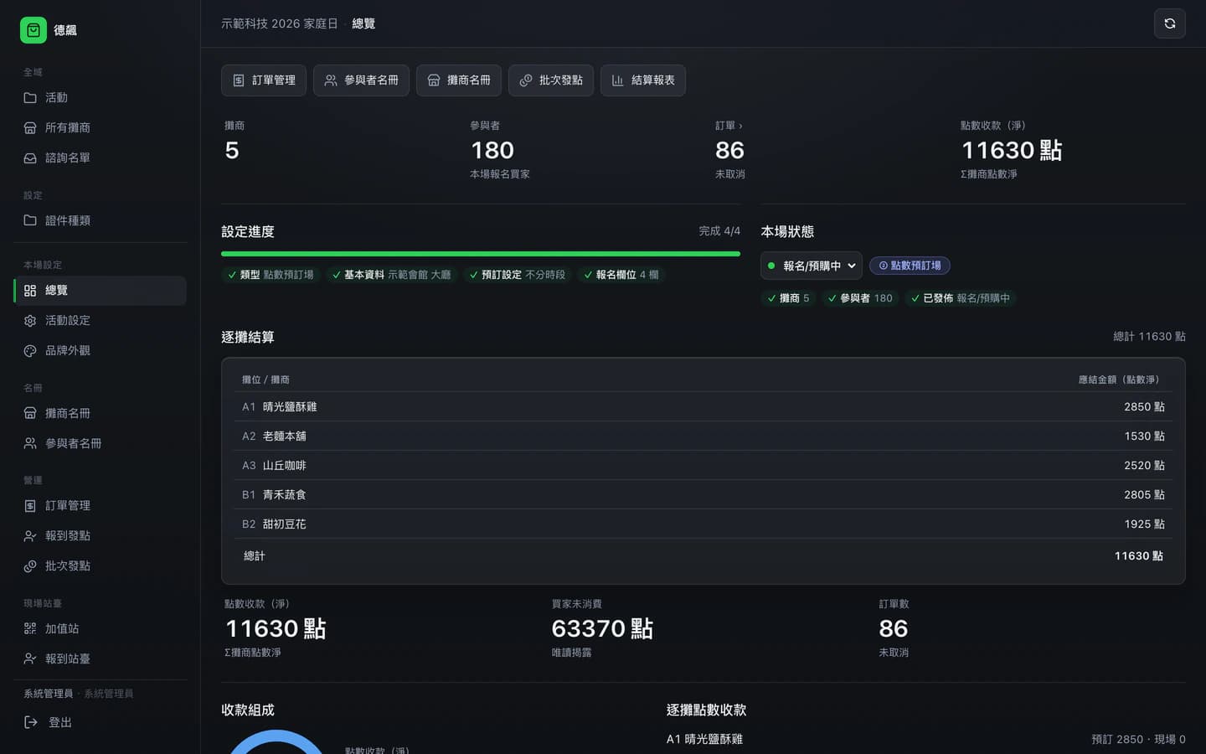Click the sidebar 批次發點 coins icon
Image resolution: width=1206 pixels, height=754 pixels.
click(x=30, y=566)
